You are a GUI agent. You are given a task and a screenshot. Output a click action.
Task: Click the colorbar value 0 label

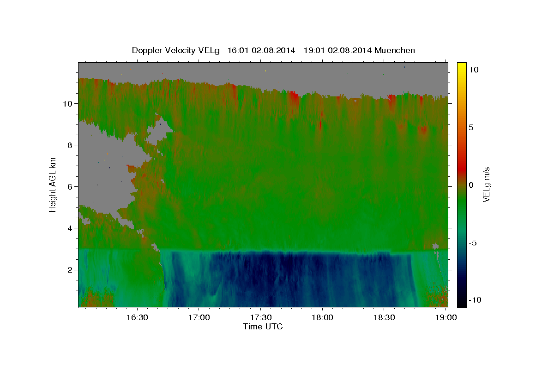[x=471, y=185]
